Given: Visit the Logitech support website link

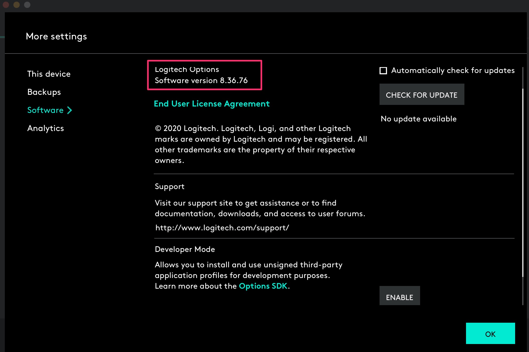Looking at the screenshot, I should 222,227.
